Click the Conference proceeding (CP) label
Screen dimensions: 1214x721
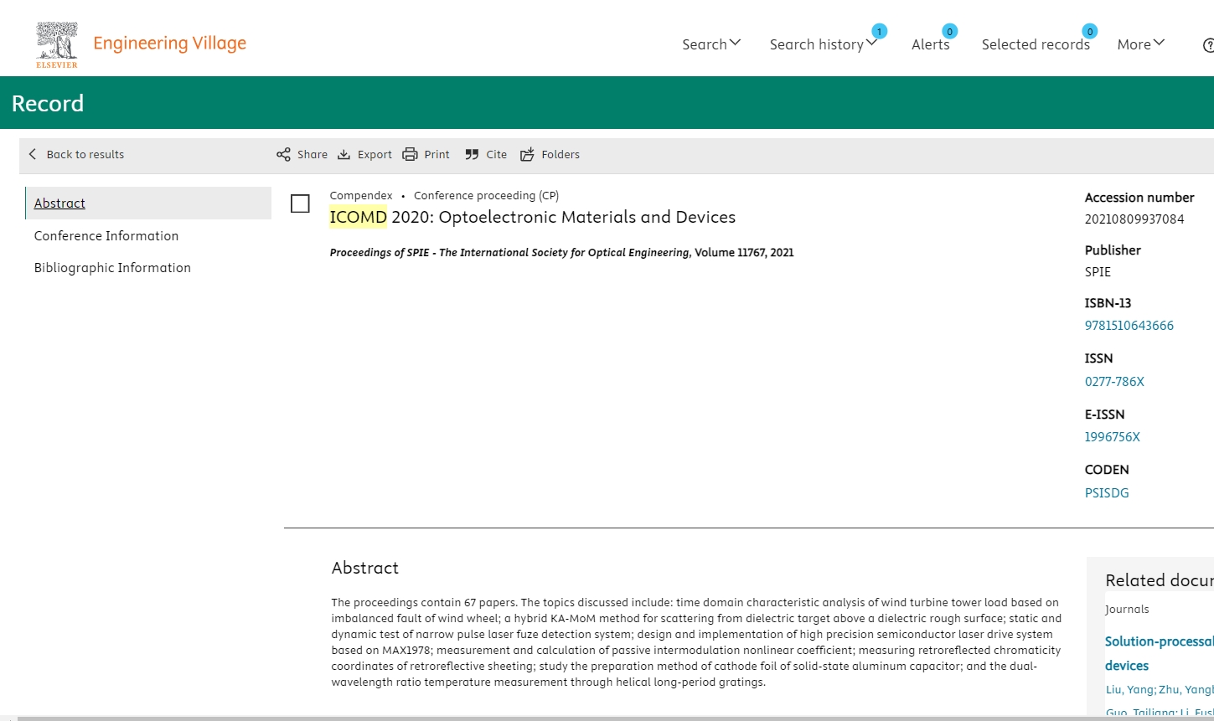pos(486,195)
